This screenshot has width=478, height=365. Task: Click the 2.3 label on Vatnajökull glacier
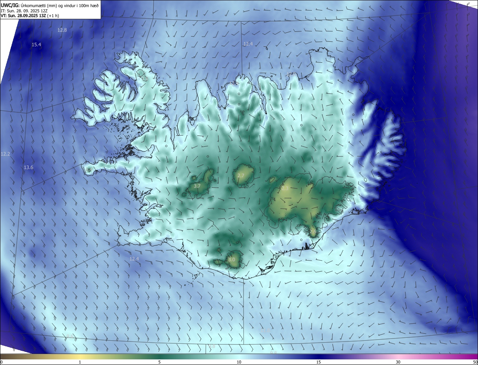pos(285,188)
